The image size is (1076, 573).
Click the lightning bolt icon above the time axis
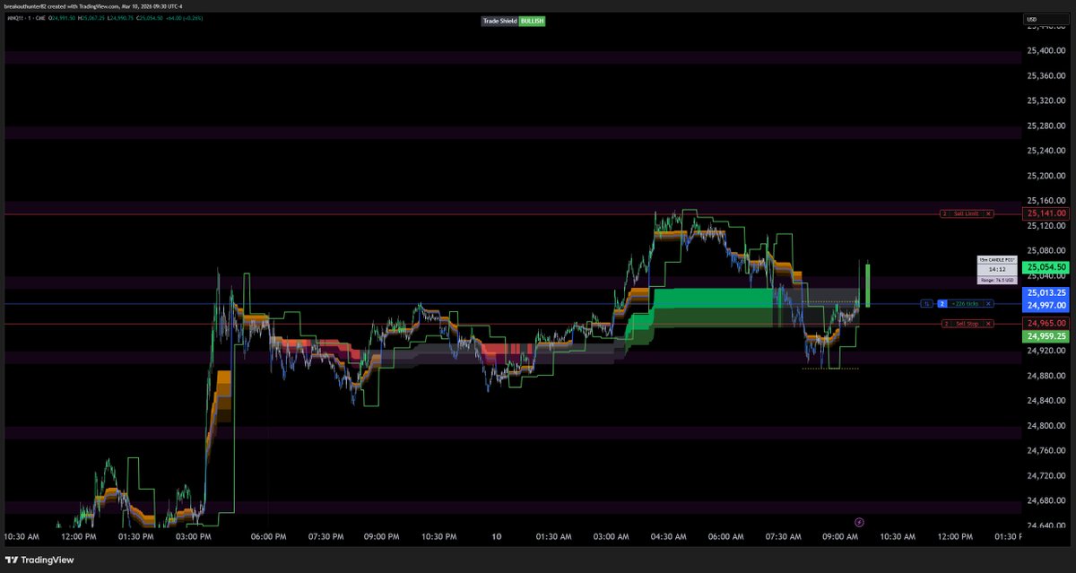(x=860, y=522)
